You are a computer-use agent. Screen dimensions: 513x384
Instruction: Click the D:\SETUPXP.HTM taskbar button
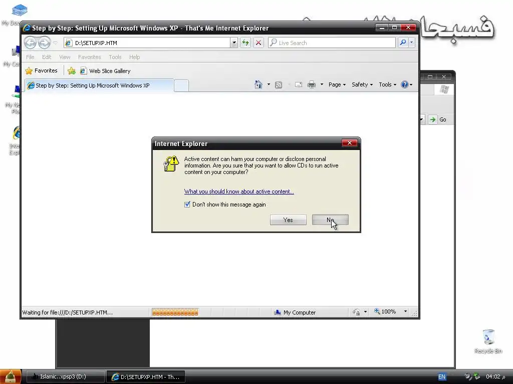146,377
